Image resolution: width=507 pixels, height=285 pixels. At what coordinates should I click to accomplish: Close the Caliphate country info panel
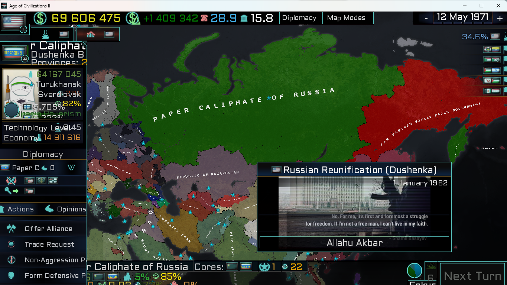[x=84, y=44]
